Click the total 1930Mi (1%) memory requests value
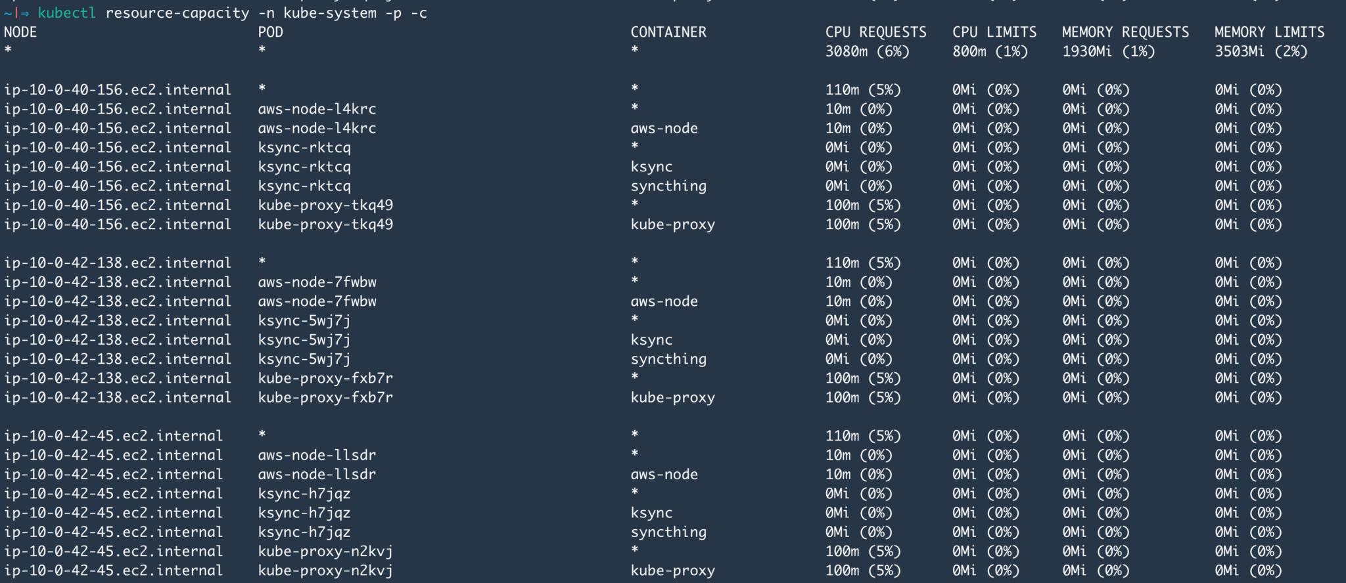Image resolution: width=1346 pixels, height=583 pixels. click(x=1109, y=51)
